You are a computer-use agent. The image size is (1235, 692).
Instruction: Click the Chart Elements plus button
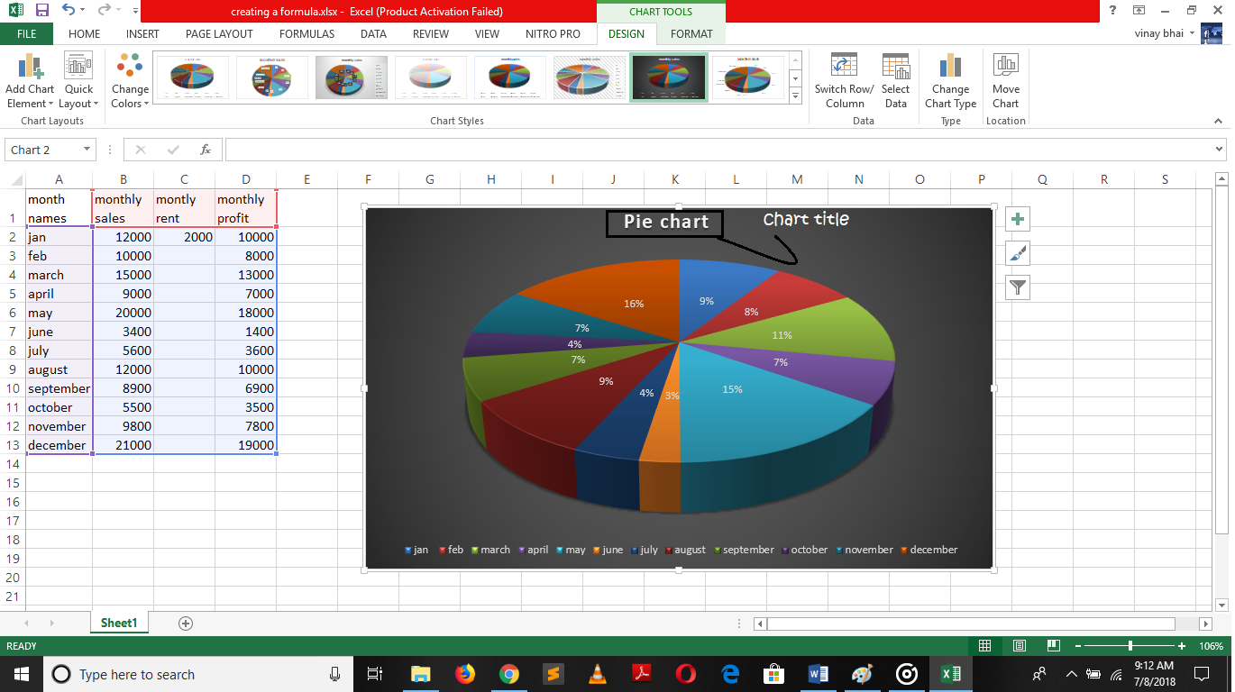click(x=1018, y=220)
